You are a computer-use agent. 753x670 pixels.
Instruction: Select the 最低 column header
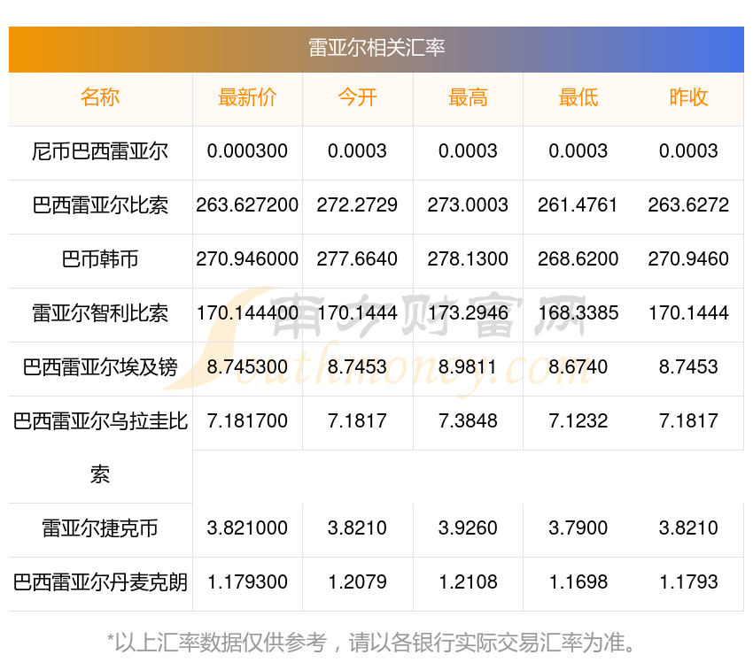[x=578, y=97]
